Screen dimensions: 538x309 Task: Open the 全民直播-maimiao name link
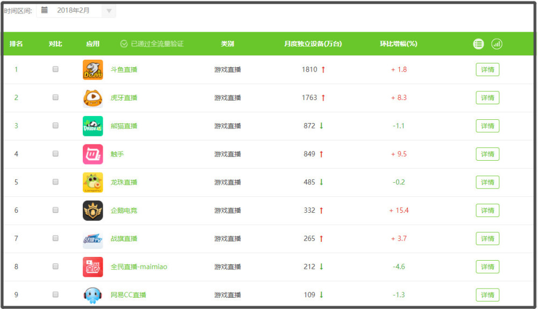point(139,267)
